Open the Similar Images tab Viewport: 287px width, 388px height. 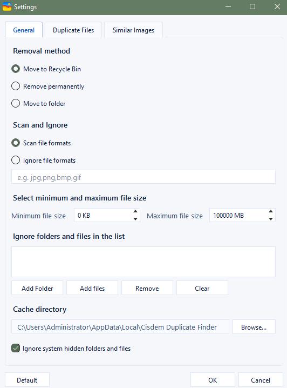pyautogui.click(x=133, y=30)
